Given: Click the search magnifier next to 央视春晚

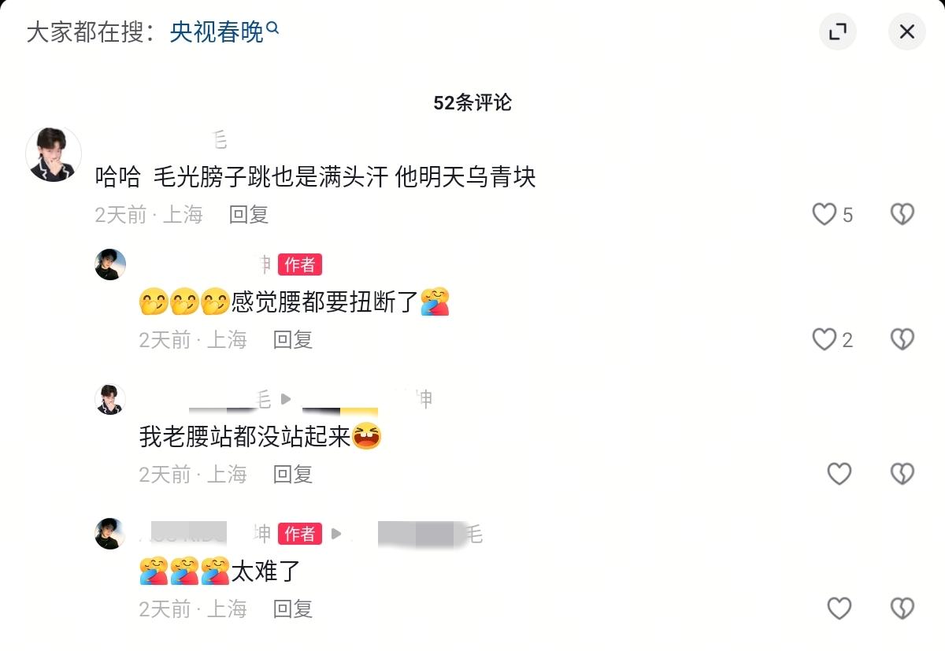Looking at the screenshot, I should coord(272,28).
